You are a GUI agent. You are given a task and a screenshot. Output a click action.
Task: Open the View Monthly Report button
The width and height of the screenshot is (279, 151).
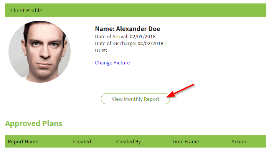pyautogui.click(x=135, y=99)
